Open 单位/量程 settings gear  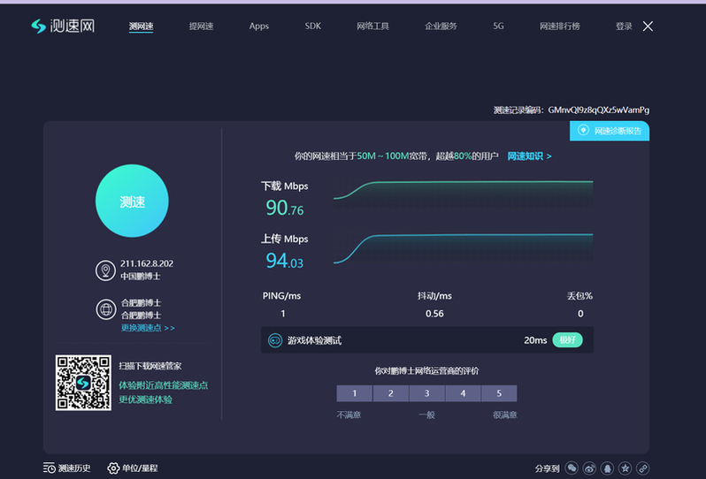click(113, 468)
